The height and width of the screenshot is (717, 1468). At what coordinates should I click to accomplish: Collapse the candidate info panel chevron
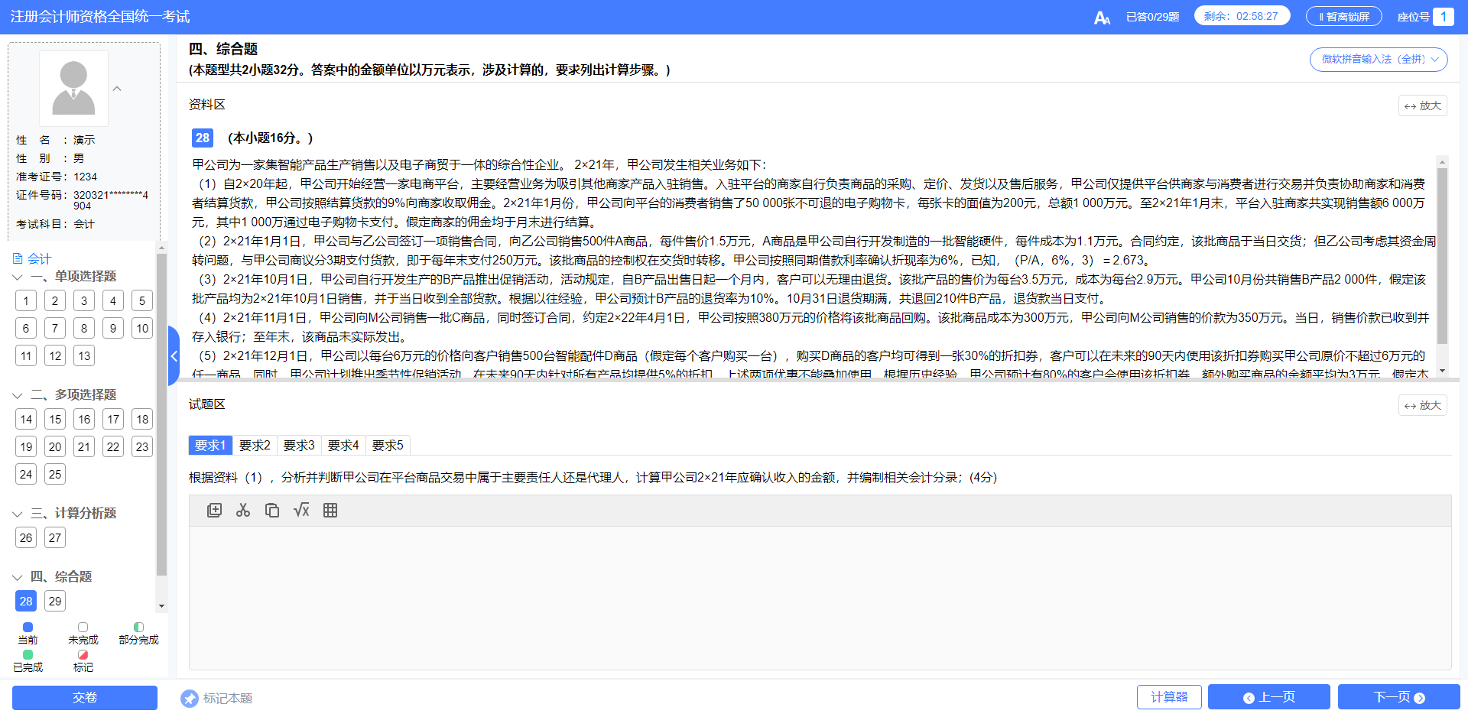117,88
